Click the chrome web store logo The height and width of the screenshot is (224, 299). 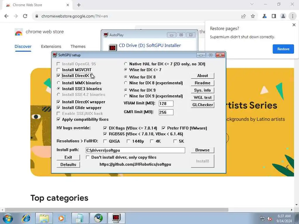coord(19,32)
